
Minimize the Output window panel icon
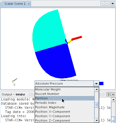click(108, 94)
